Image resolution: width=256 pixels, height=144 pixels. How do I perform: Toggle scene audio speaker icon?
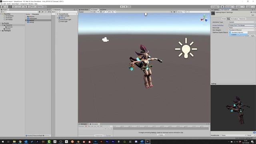point(101,12)
